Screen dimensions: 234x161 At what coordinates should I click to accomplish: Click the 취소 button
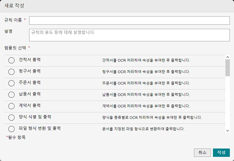point(202,152)
